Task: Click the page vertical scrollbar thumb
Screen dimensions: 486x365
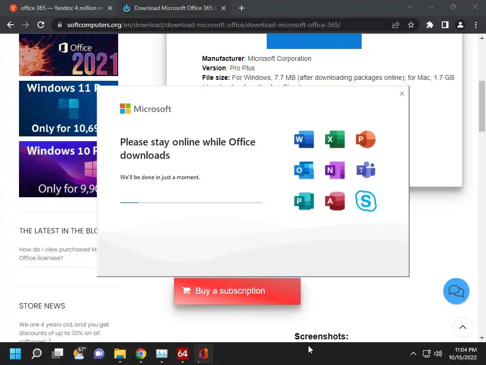Action: pos(482,106)
